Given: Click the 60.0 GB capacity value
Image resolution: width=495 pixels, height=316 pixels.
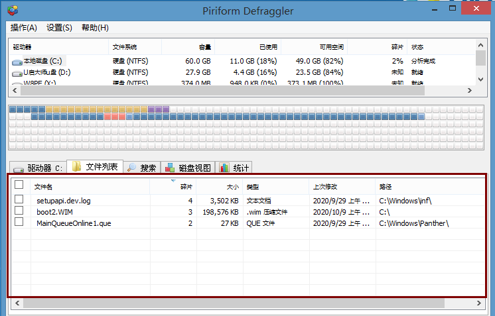Looking at the screenshot, I should 198,61.
